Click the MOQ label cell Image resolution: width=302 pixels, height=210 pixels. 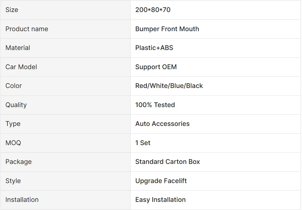13,143
